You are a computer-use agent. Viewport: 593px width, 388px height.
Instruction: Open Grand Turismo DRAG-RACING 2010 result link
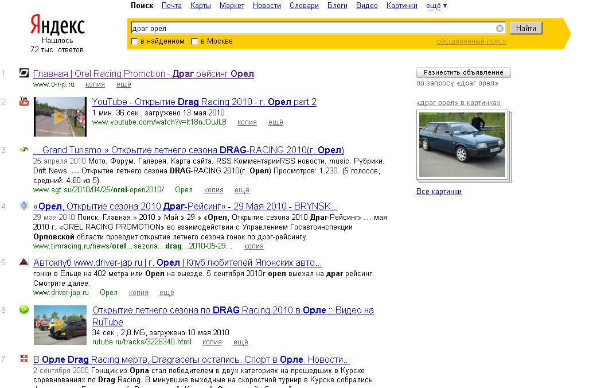[189, 150]
